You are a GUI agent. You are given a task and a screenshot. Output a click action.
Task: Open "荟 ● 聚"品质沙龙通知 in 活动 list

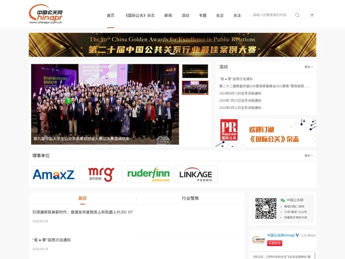click(x=236, y=79)
